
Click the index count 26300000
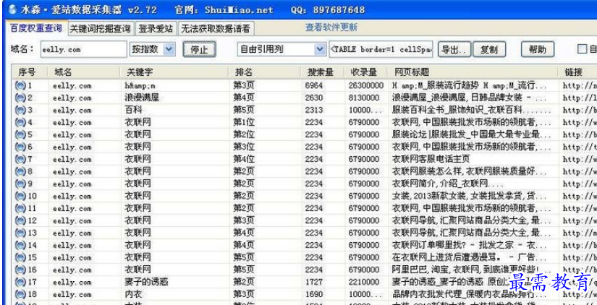(366, 85)
